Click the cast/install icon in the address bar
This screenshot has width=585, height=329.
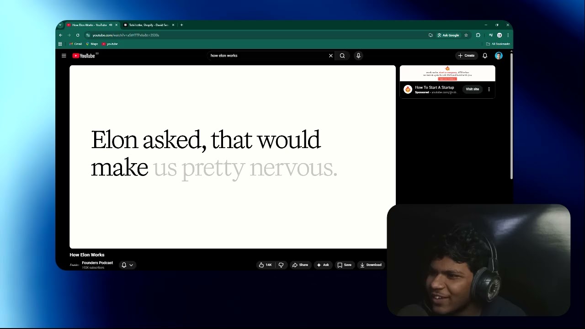[431, 35]
